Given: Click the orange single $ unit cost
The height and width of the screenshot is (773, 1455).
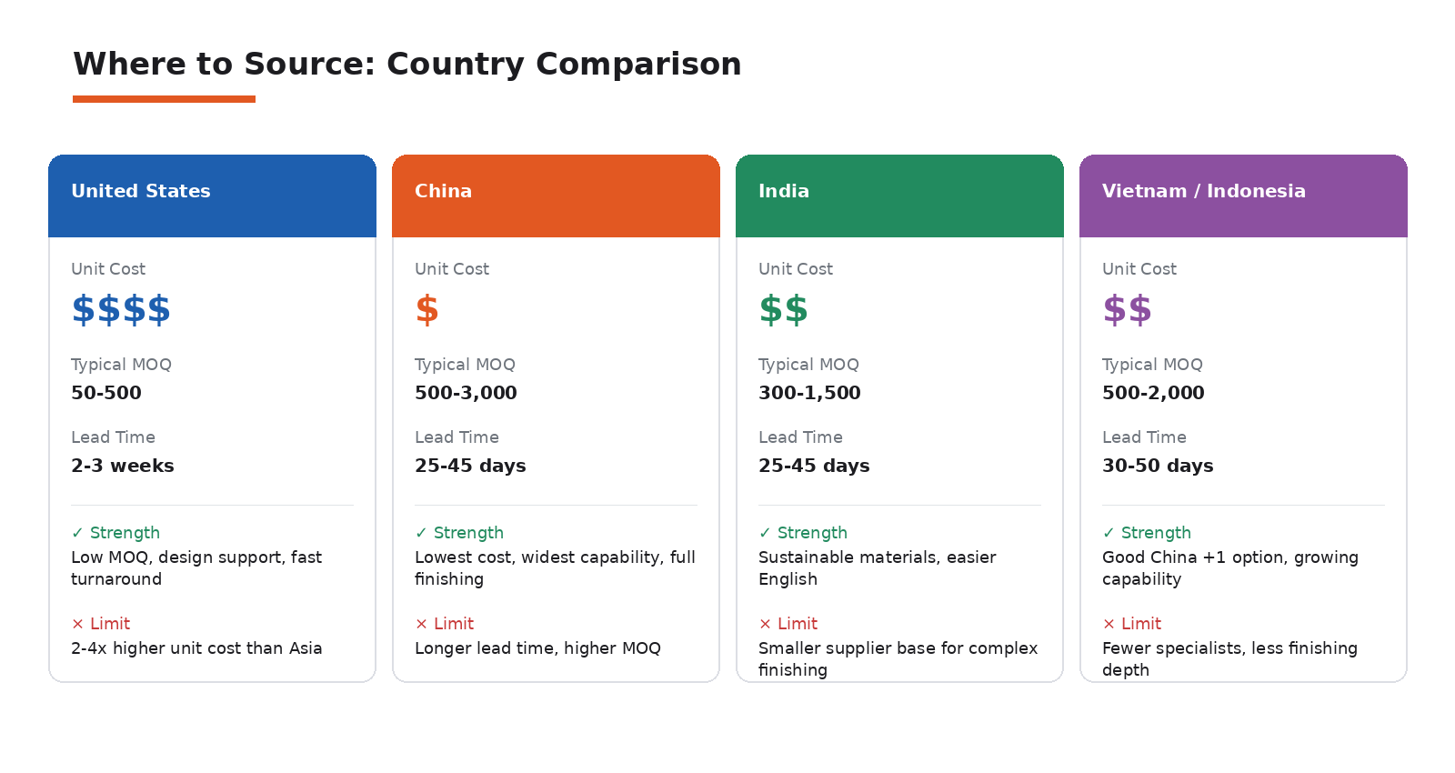Looking at the screenshot, I should [426, 310].
